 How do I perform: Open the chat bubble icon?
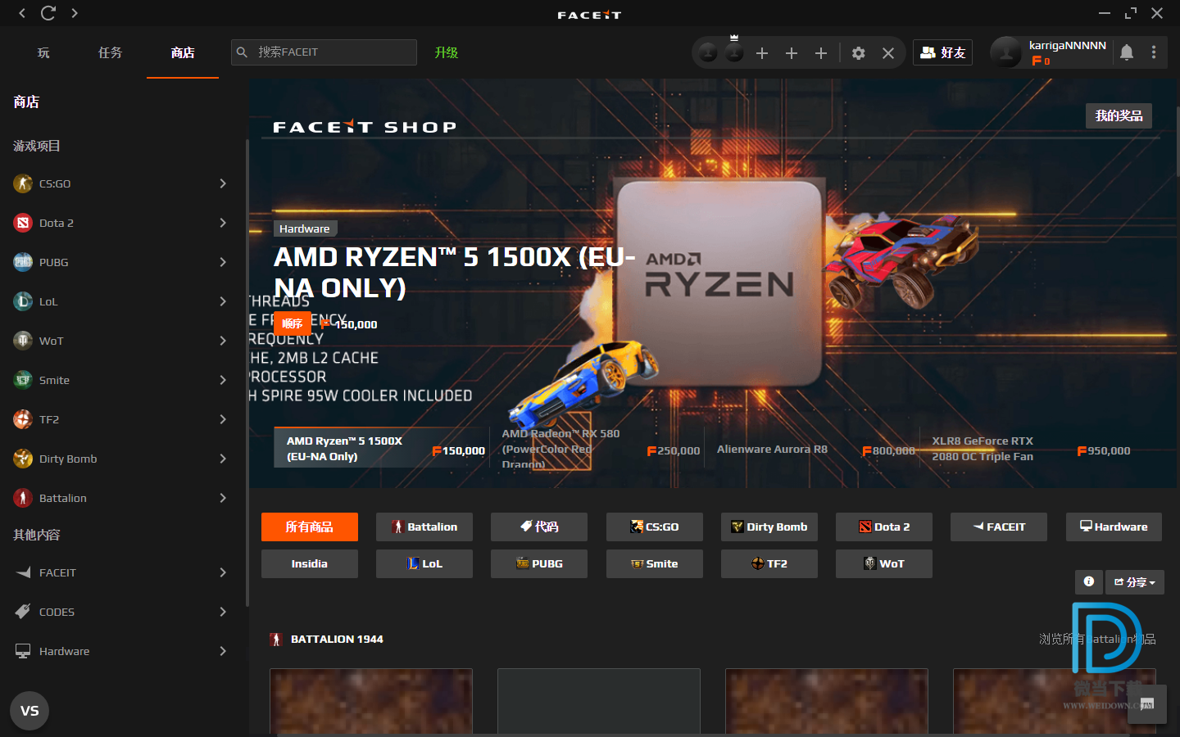(x=1146, y=704)
